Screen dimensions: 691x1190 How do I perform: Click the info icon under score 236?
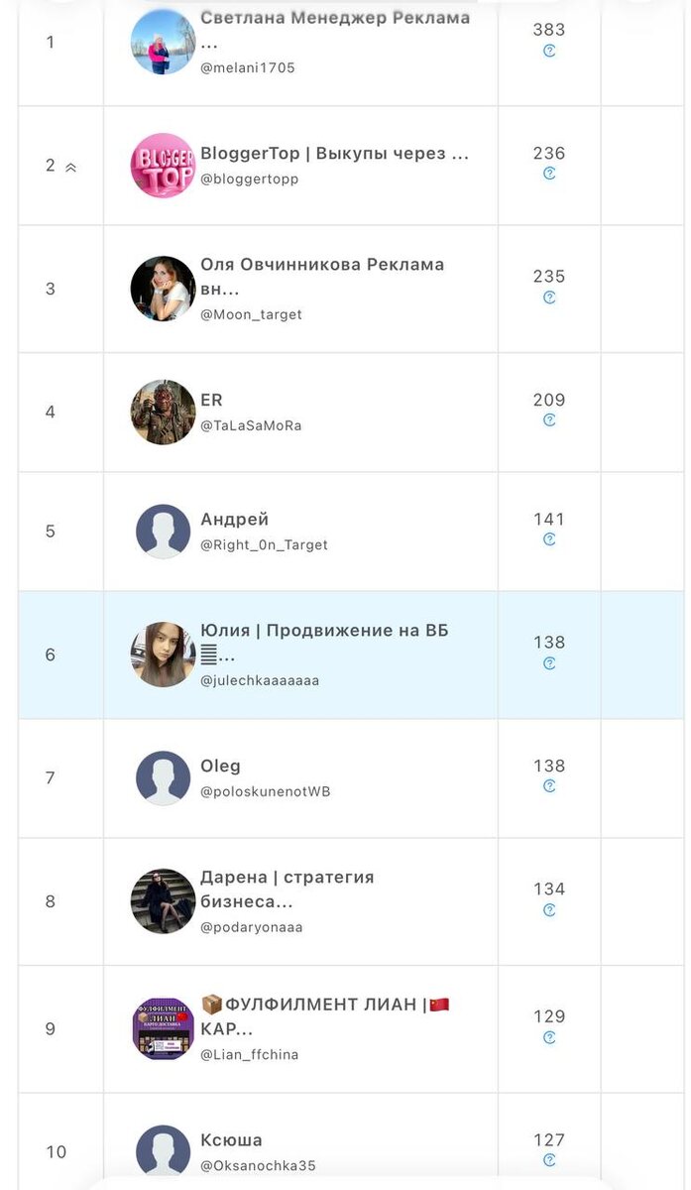click(x=549, y=174)
